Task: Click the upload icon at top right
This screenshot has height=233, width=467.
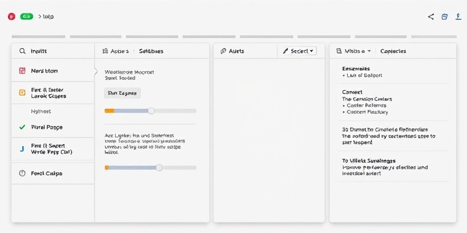Action: [458, 17]
